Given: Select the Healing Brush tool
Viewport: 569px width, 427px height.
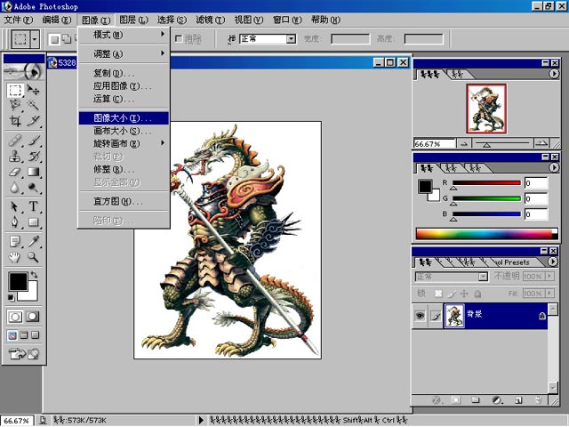Looking at the screenshot, I should [15, 141].
